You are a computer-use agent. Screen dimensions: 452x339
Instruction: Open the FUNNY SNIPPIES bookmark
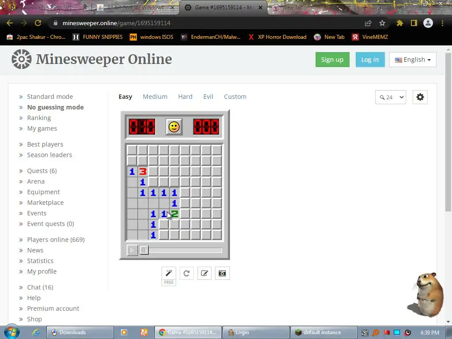click(x=98, y=37)
